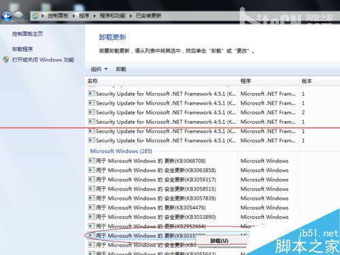Click the Back navigation arrow

tap(6, 16)
